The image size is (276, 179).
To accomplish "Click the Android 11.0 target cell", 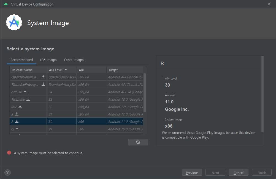I will pyautogui.click(x=125, y=121).
